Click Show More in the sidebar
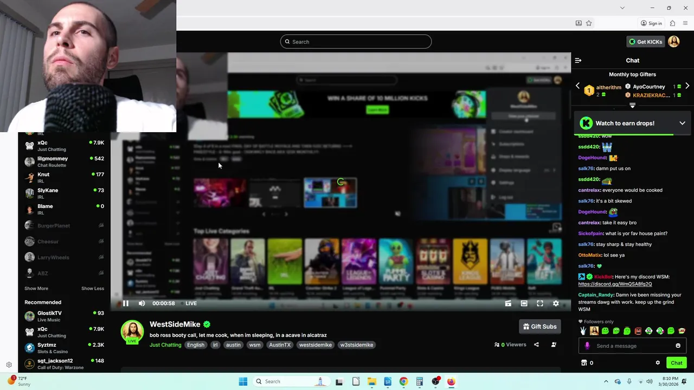Screen dimensions: 694x390 [36, 289]
